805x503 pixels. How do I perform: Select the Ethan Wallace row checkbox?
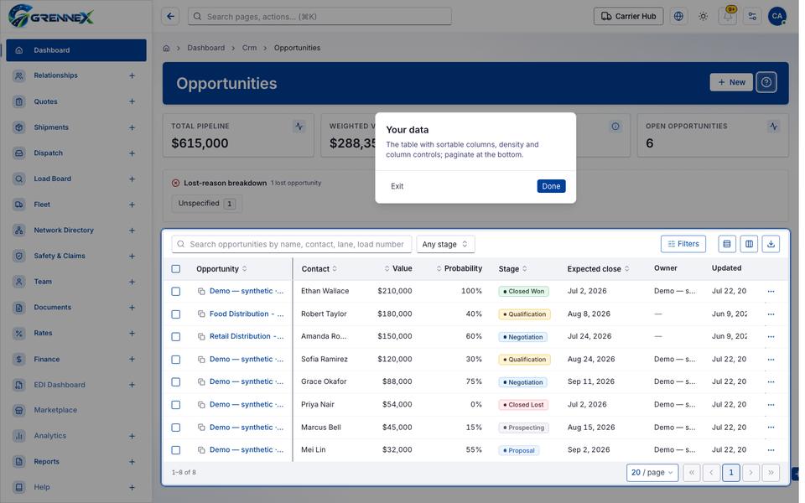click(176, 292)
